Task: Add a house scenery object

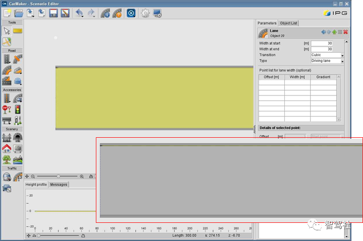Action: pyautogui.click(x=7, y=148)
